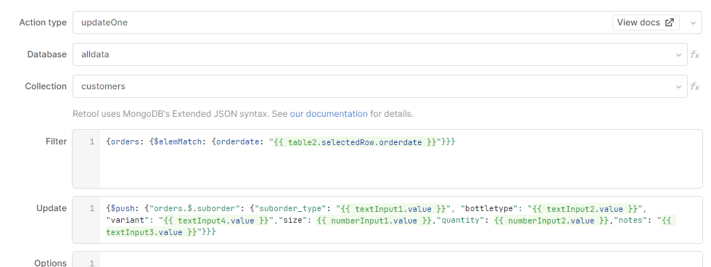Image resolution: width=711 pixels, height=267 pixels.
Task: Click the customers collection field
Action: [379, 86]
